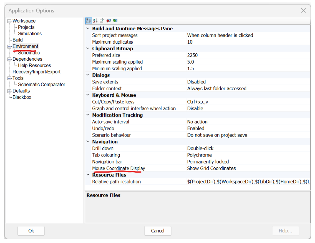The width and height of the screenshot is (315, 243).
Task: Open the Schematic Comparator settings page
Action: coord(41,85)
